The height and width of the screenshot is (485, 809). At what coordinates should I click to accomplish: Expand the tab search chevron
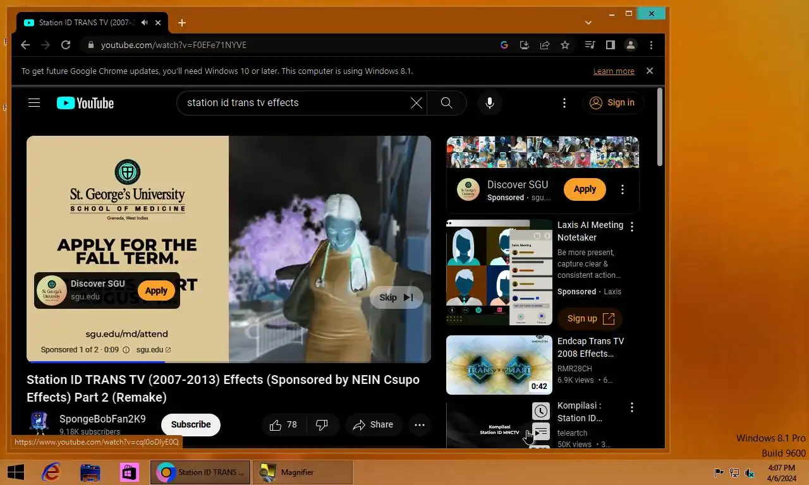(588, 23)
